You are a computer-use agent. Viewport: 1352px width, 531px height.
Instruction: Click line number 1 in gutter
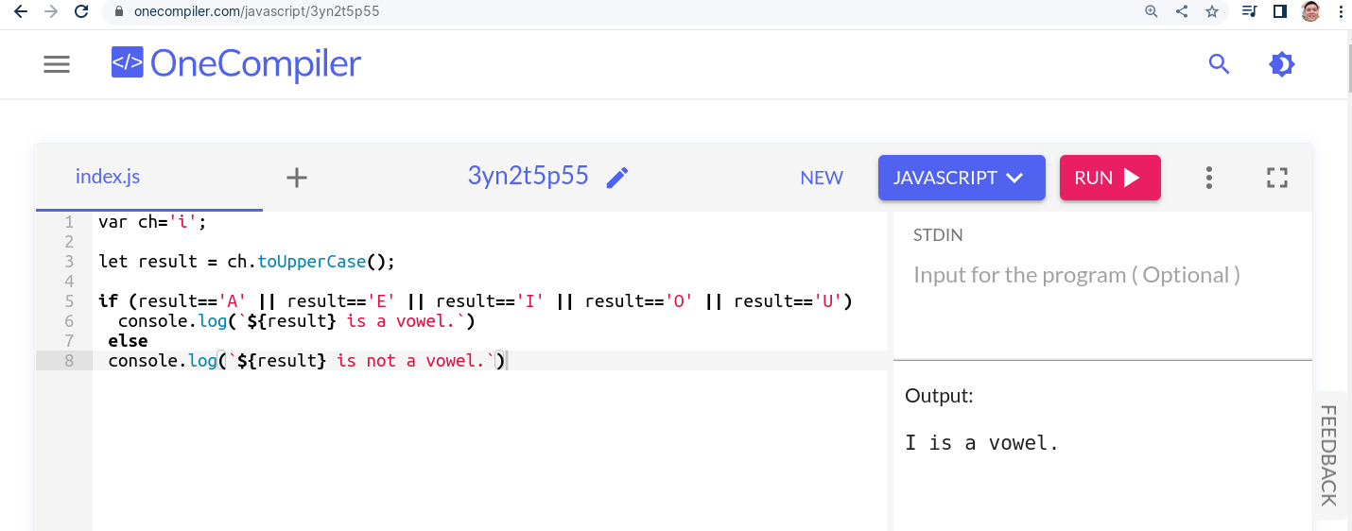click(69, 222)
